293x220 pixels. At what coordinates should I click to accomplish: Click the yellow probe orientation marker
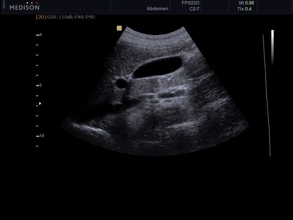pyautogui.click(x=119, y=28)
